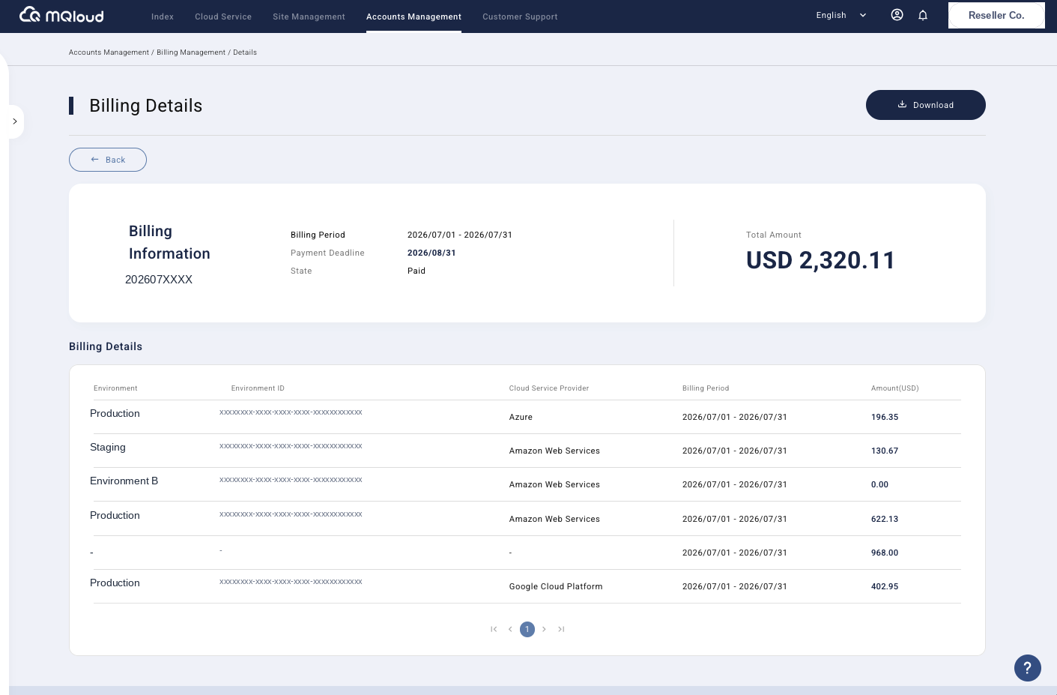Open the Site Management menu
This screenshot has width=1057, height=695.
click(x=309, y=16)
